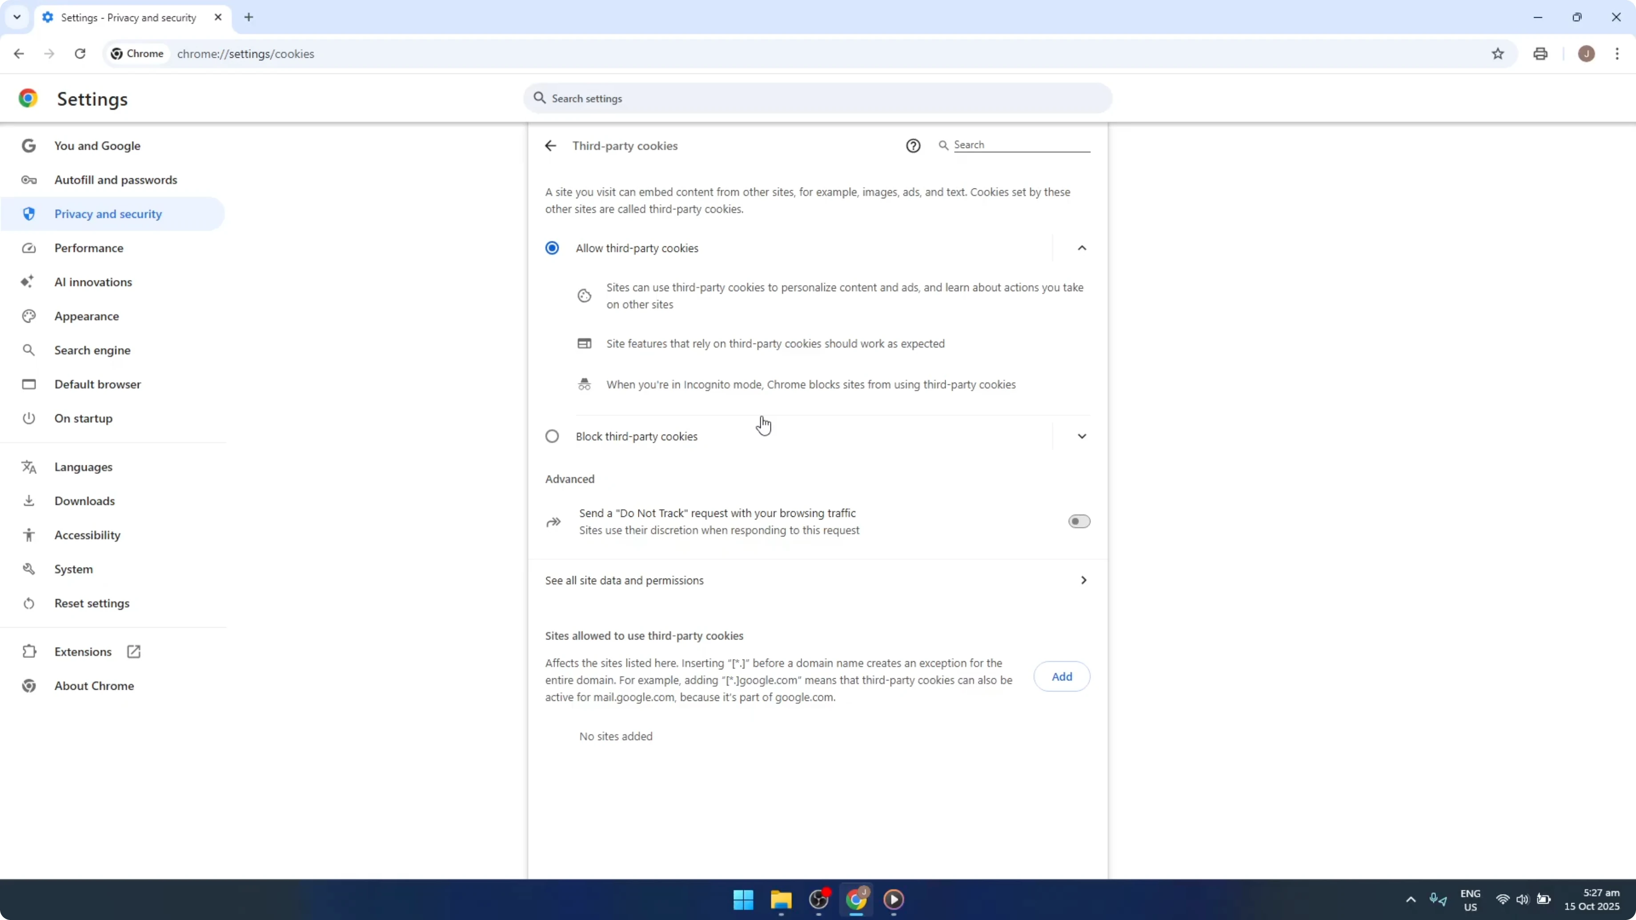This screenshot has width=1636, height=920.
Task: Click the Add button for allowed sites
Action: [1061, 676]
